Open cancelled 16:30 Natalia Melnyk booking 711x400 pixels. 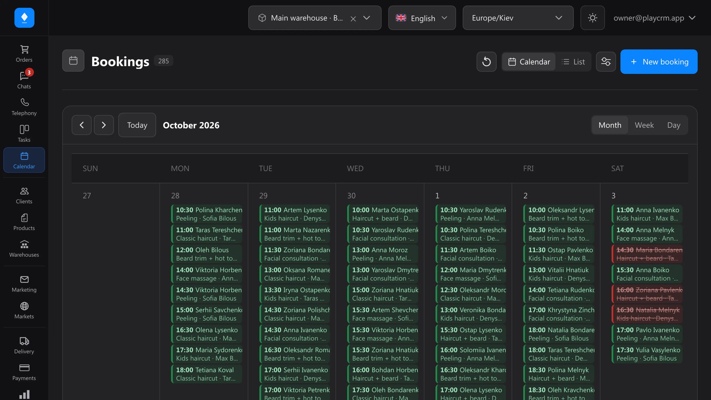(647, 314)
